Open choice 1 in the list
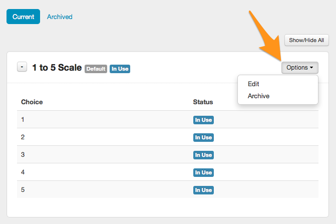 [x=23, y=120]
